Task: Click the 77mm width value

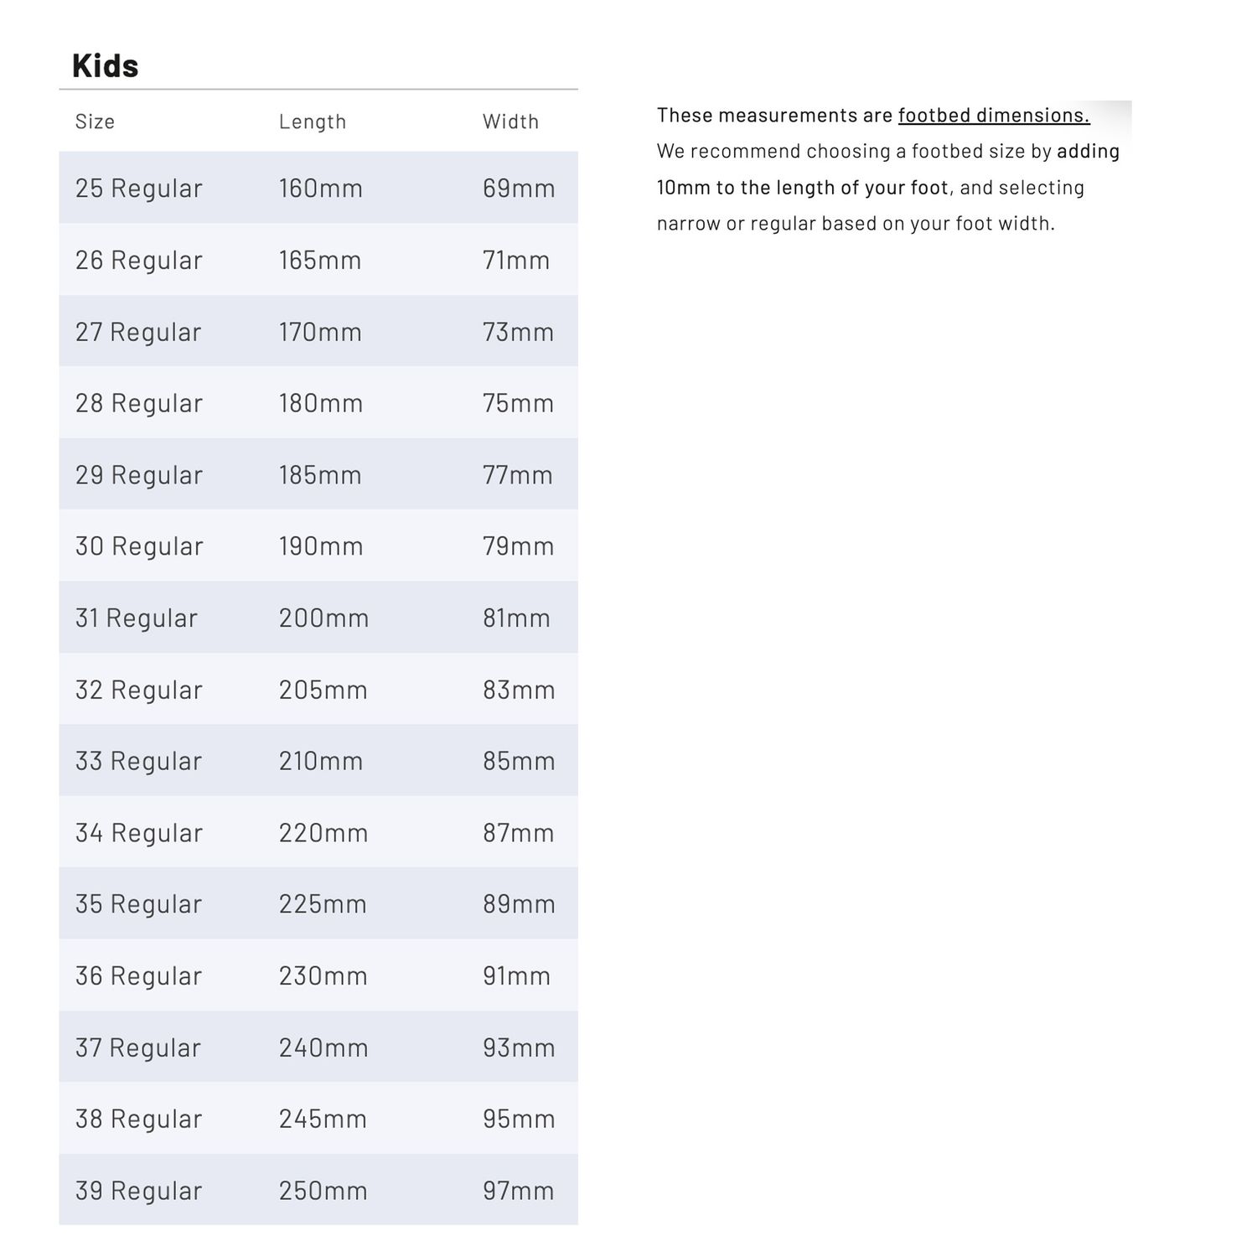Action: [517, 475]
